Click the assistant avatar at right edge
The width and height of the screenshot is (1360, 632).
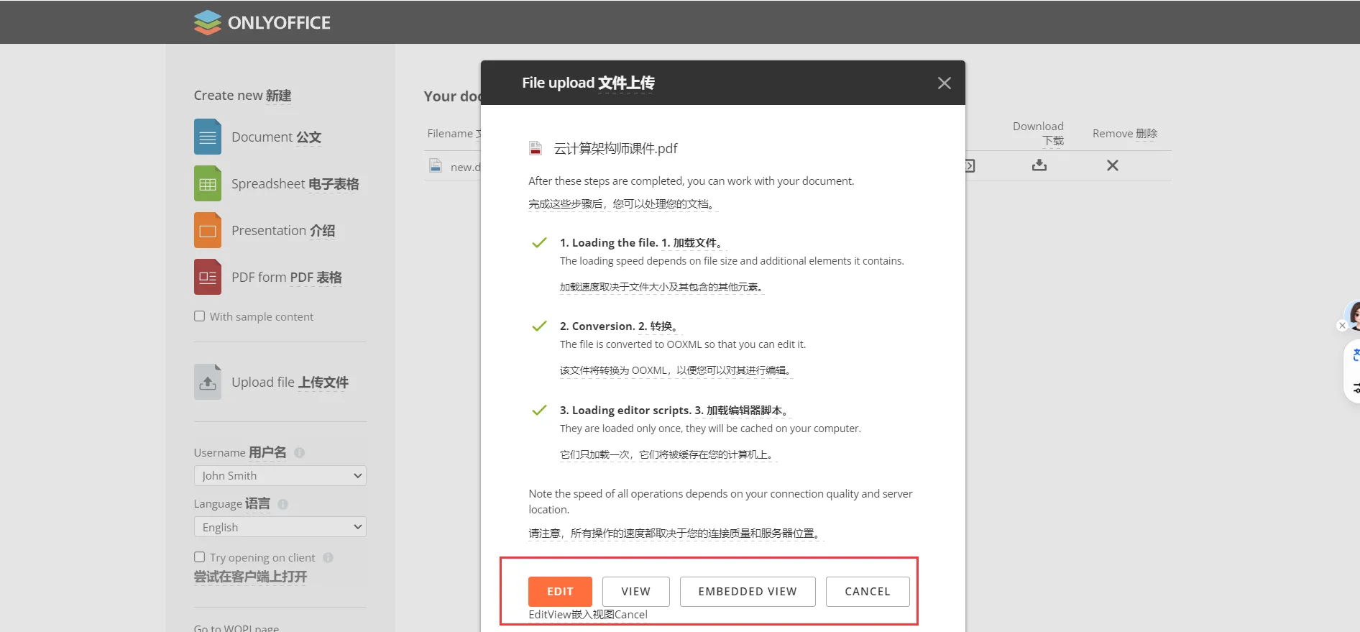coord(1354,315)
